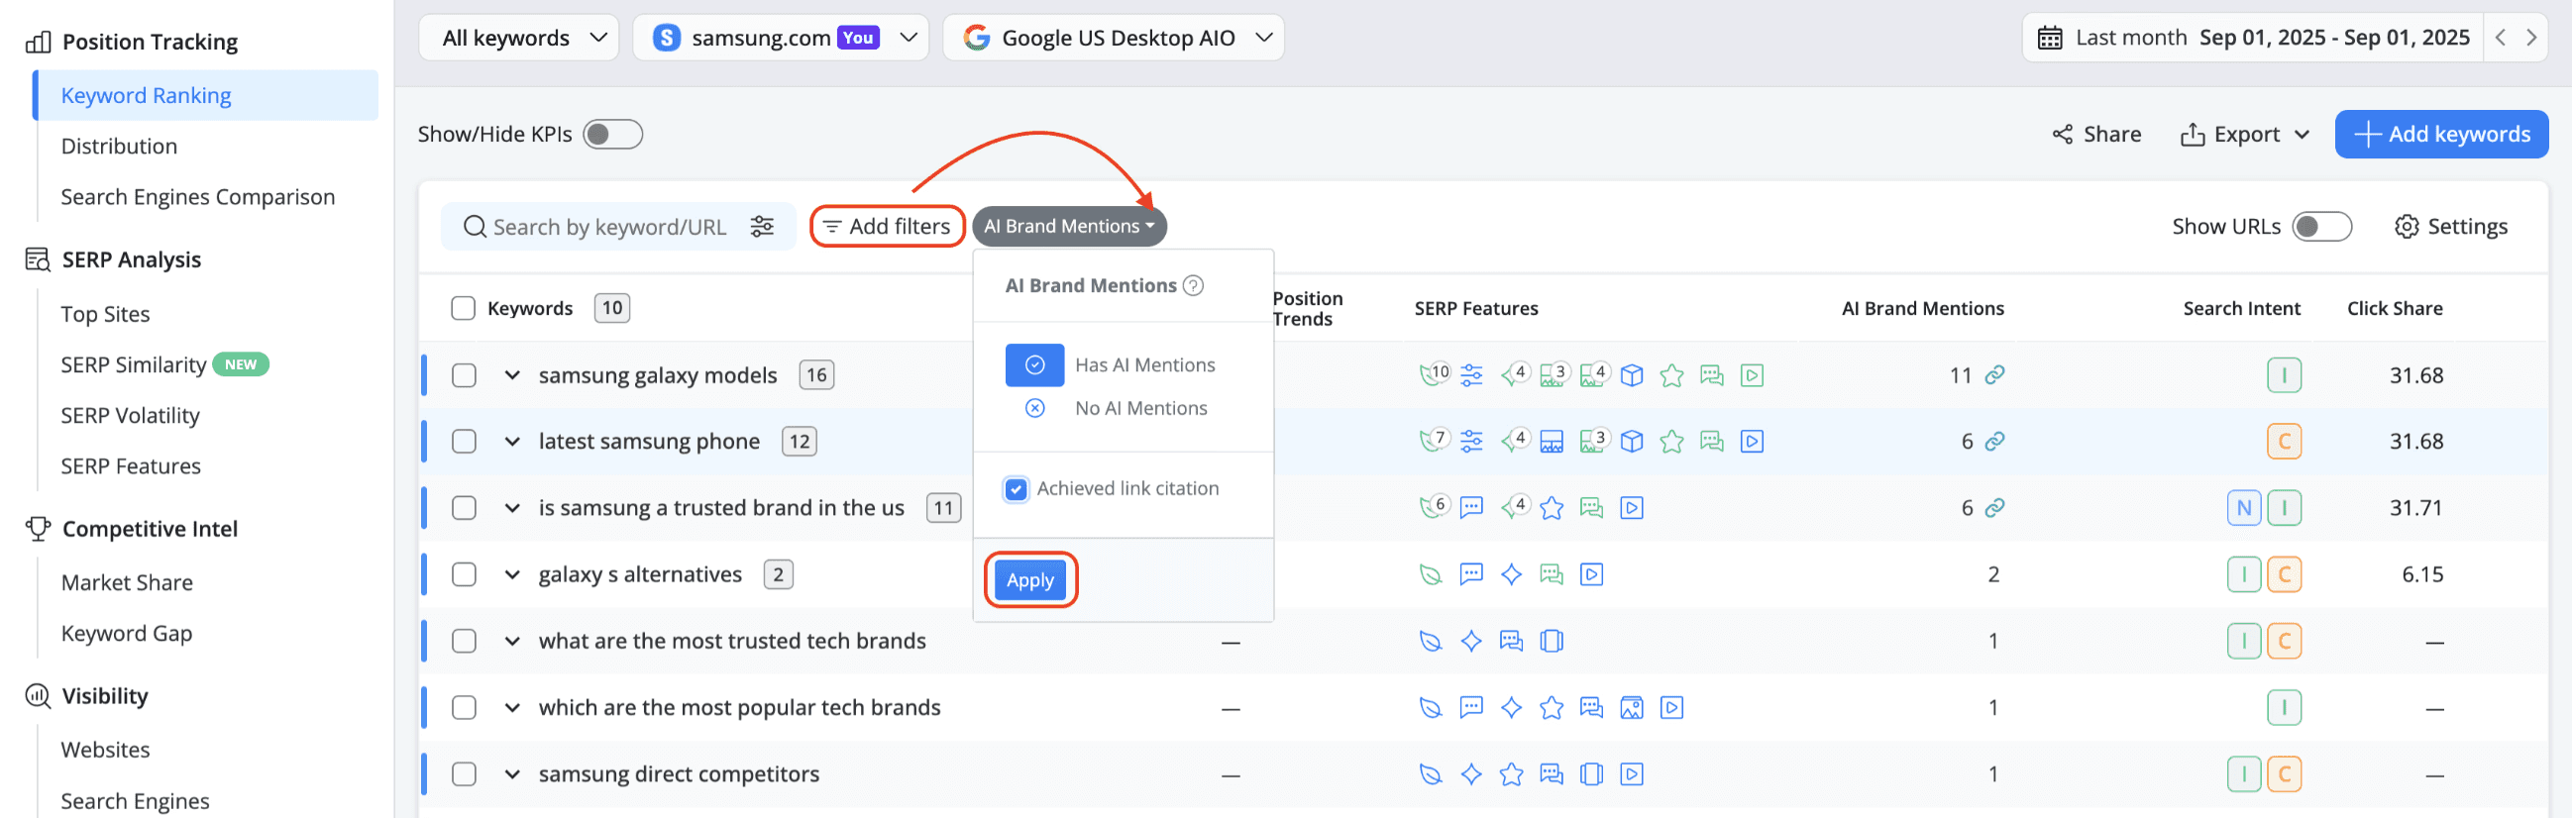Click the star reviews icon in samsung galaxy models row
Viewport: 2572px width, 818px height.
coord(1671,375)
